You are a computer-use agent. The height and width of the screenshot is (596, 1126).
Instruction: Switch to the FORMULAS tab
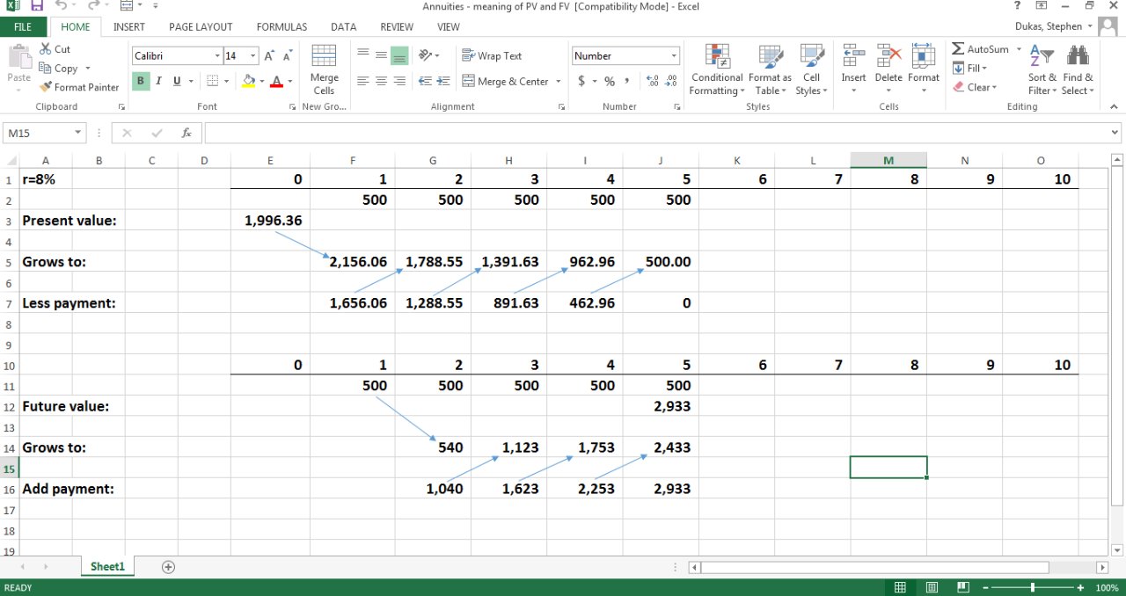point(281,27)
